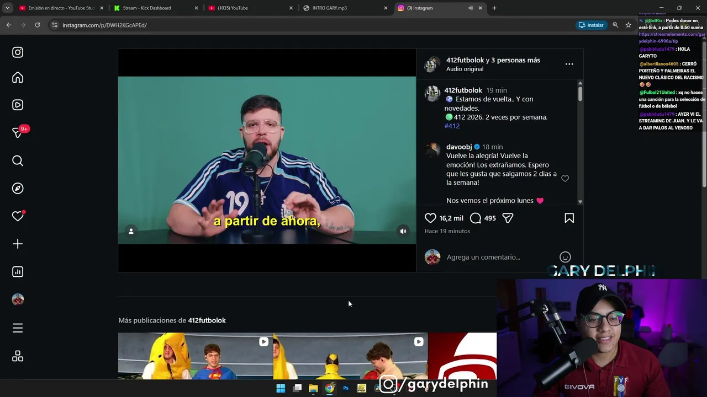Open Notifications heart in sidebar
Screen dimensions: 707x397
tap(18, 216)
